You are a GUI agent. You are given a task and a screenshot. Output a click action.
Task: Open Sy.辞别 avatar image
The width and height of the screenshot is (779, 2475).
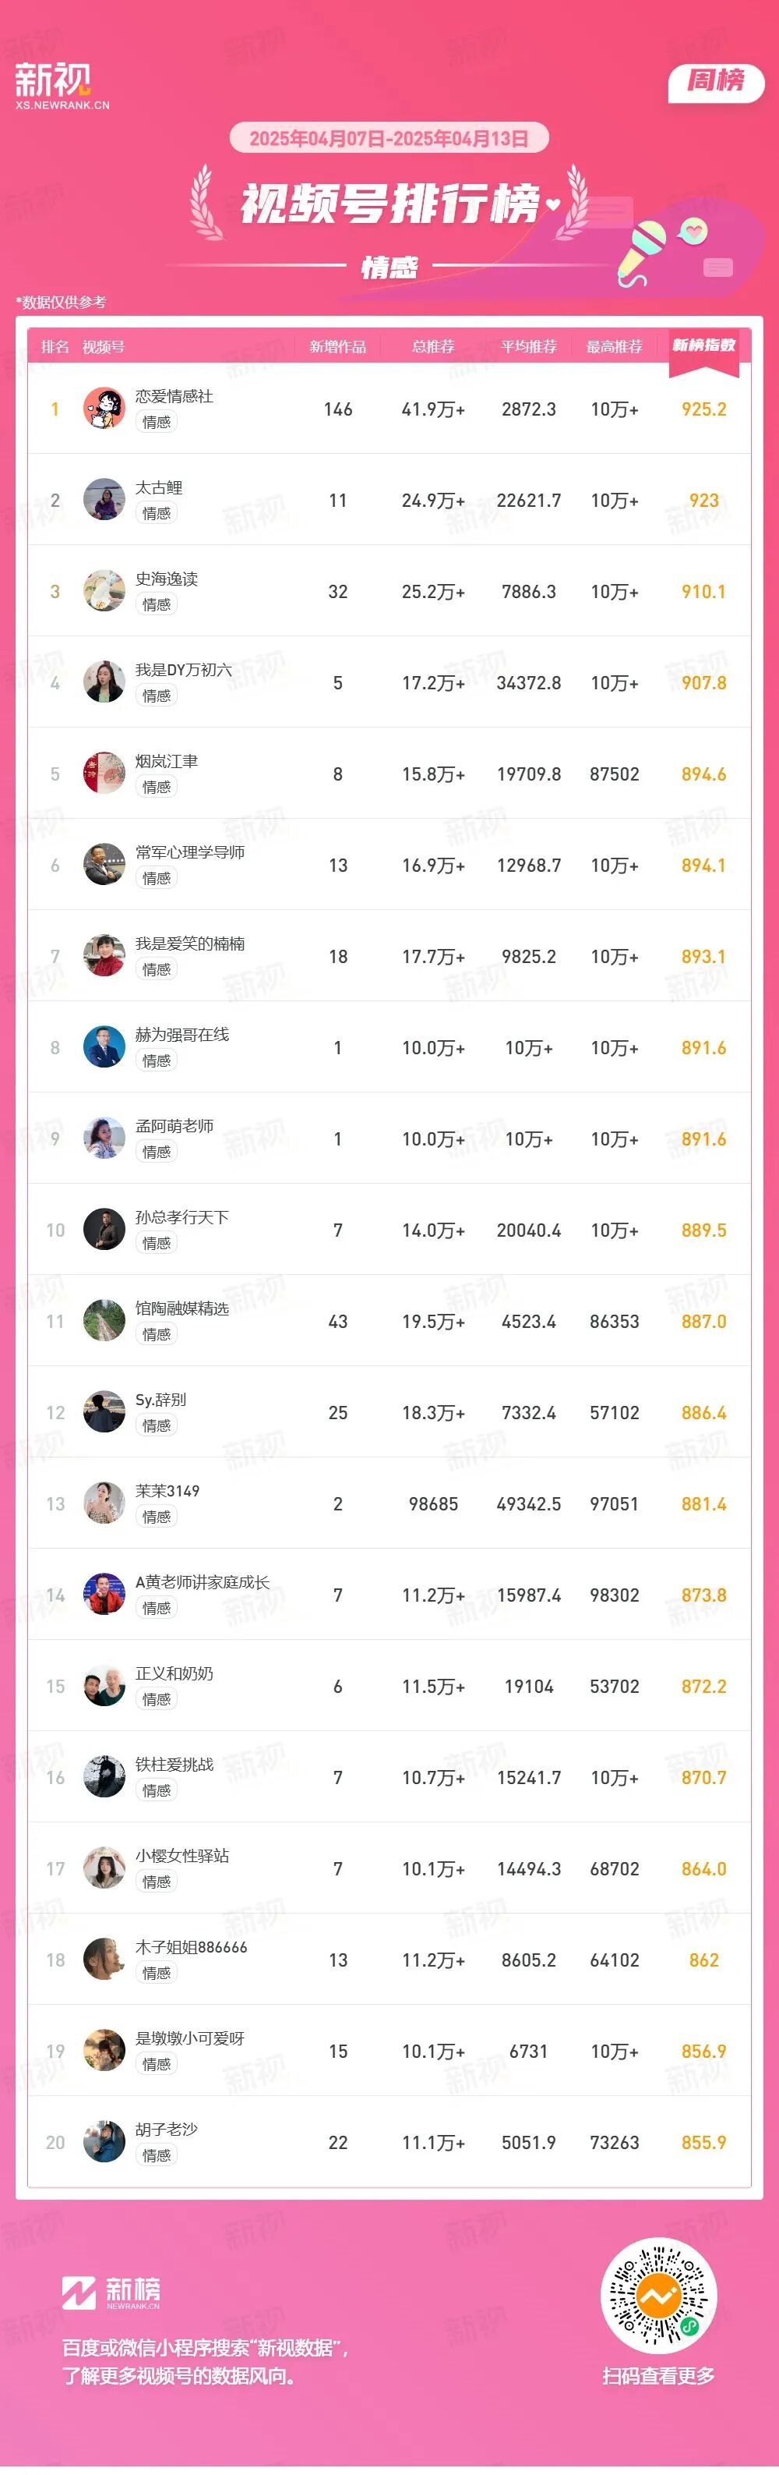[104, 1413]
